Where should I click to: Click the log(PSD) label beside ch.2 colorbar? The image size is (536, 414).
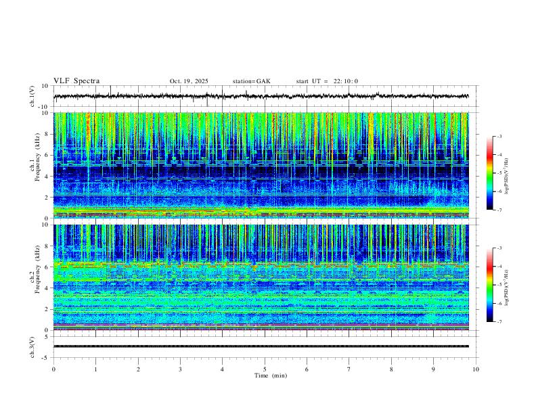(507, 287)
